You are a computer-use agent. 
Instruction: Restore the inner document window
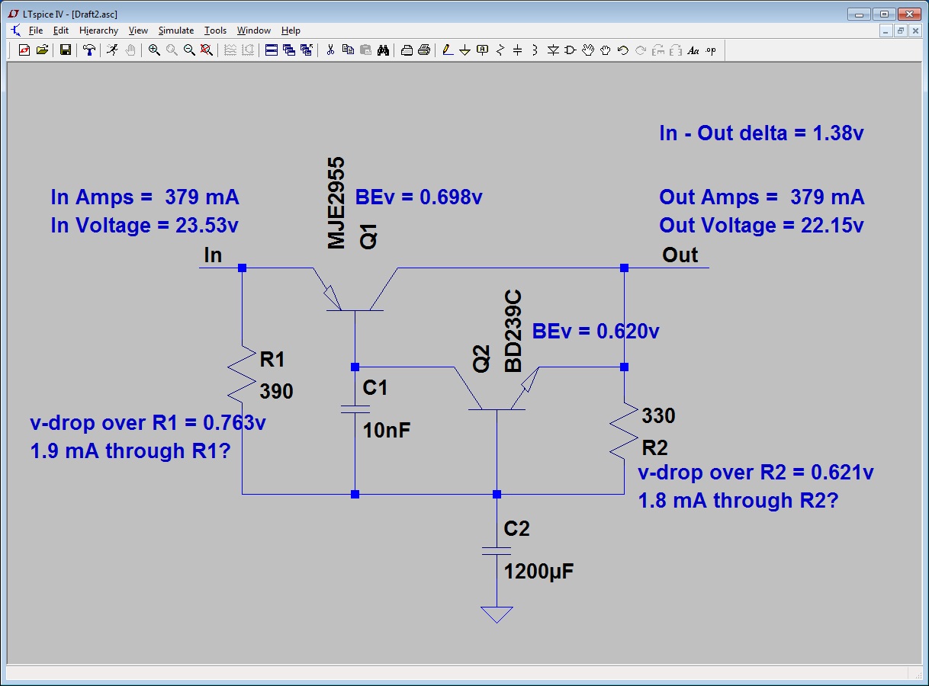click(900, 30)
